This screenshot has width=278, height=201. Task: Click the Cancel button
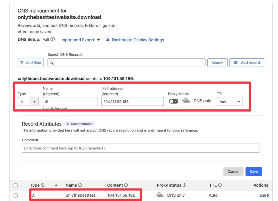[x=233, y=172]
